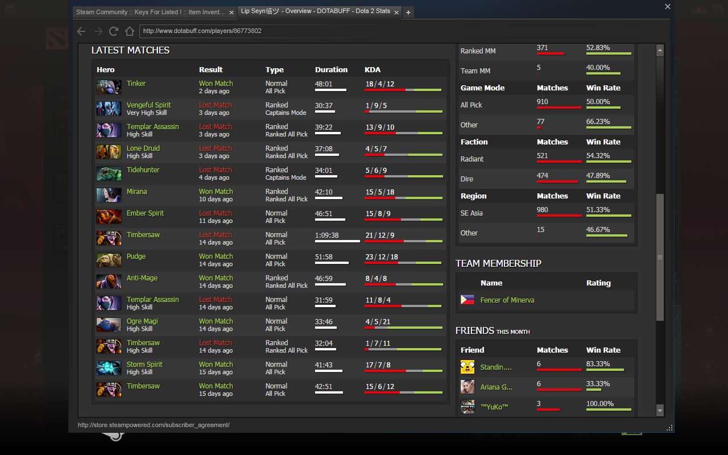Open the Standin.... friend profile link
The image size is (728, 455).
496,367
